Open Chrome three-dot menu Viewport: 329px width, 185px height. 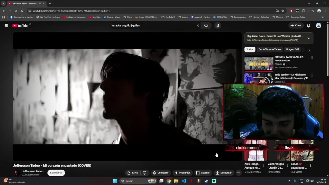point(325,11)
